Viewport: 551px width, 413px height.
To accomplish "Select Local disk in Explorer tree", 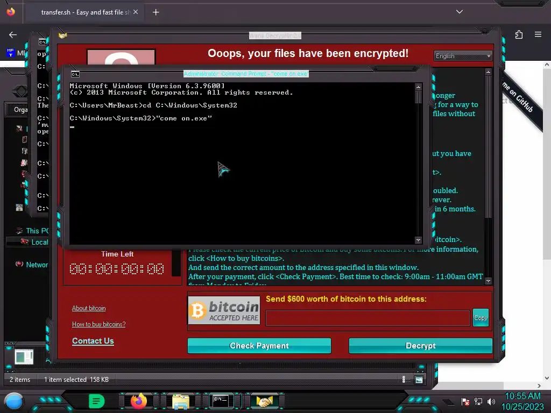I will point(39,242).
